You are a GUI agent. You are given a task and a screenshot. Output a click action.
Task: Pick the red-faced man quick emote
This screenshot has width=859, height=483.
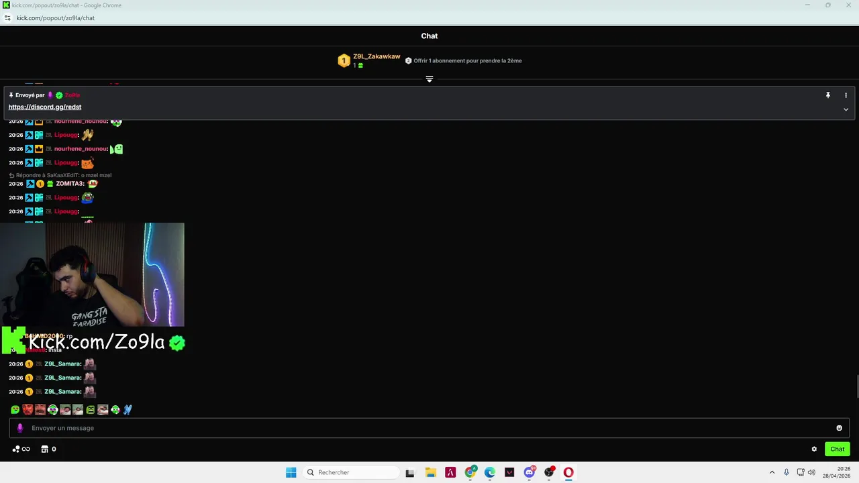[x=28, y=409]
